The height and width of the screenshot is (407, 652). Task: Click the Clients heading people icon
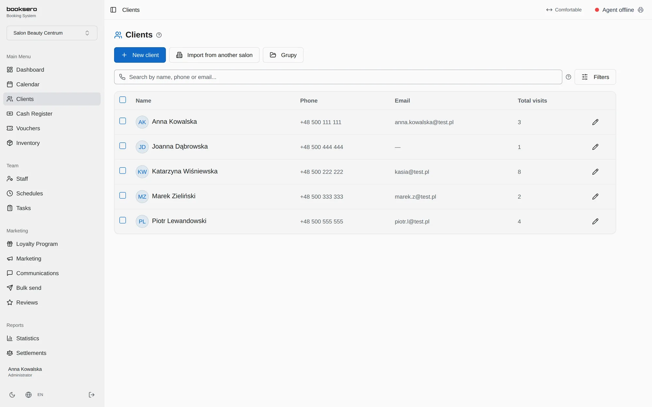[x=118, y=35]
